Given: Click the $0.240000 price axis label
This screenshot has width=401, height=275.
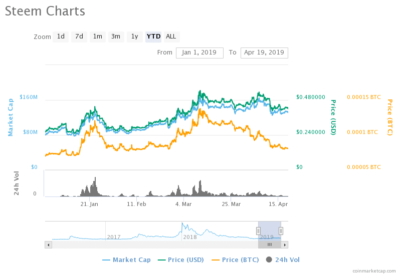Looking at the screenshot, I should (311, 132).
